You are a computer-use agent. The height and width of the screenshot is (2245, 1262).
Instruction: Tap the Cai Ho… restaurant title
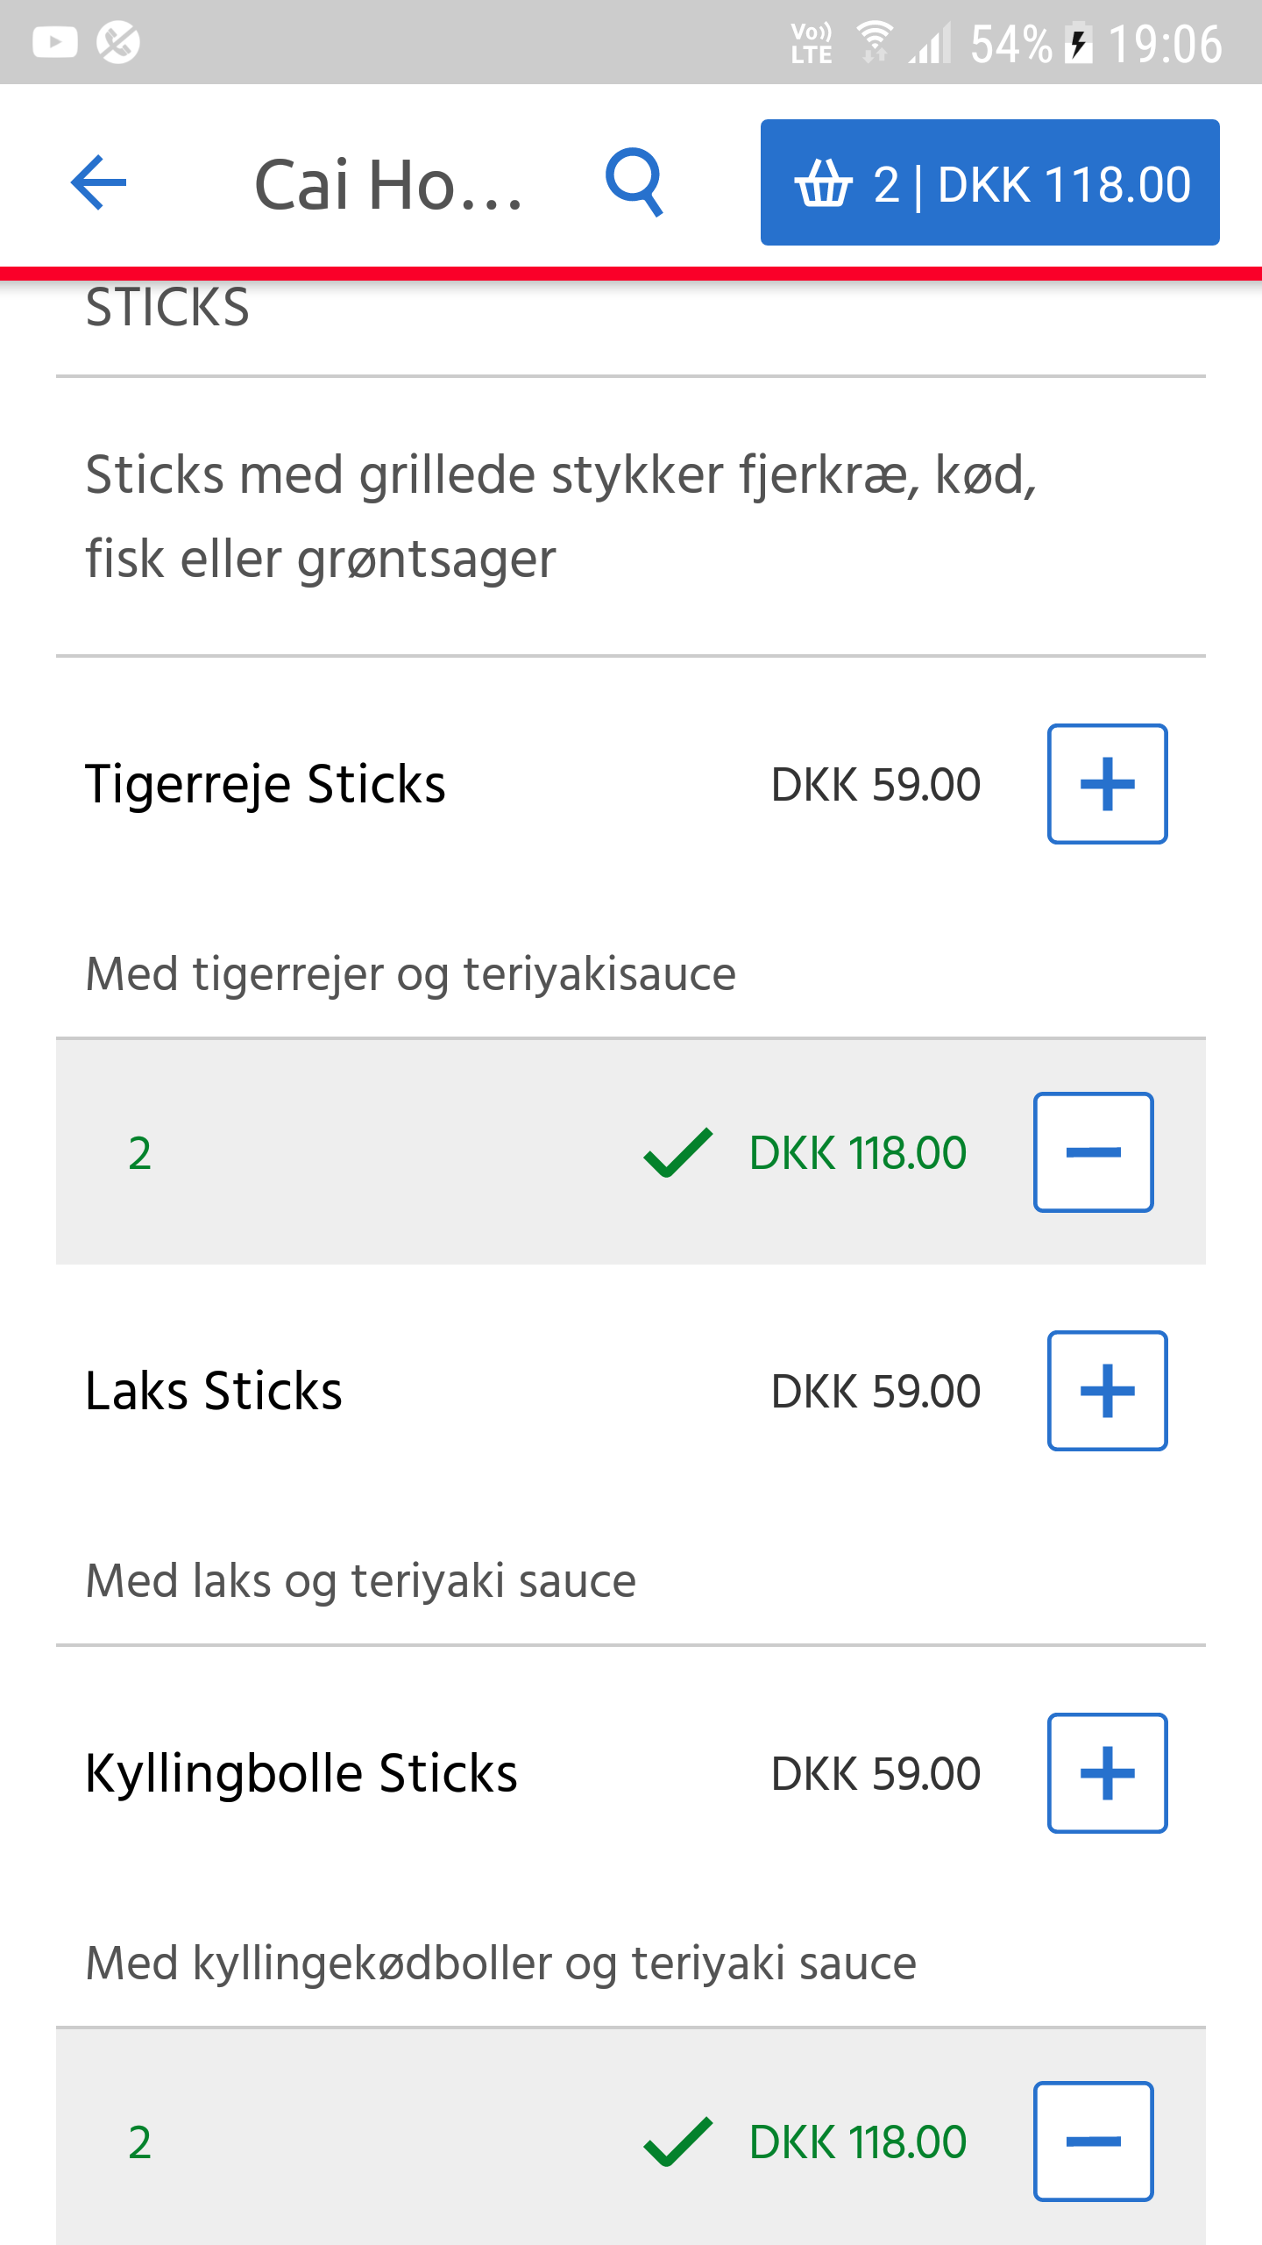388,186
